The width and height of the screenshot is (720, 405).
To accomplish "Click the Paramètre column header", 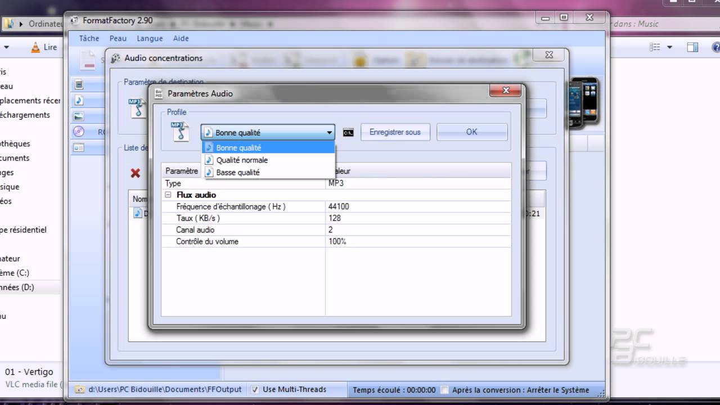I will (182, 171).
